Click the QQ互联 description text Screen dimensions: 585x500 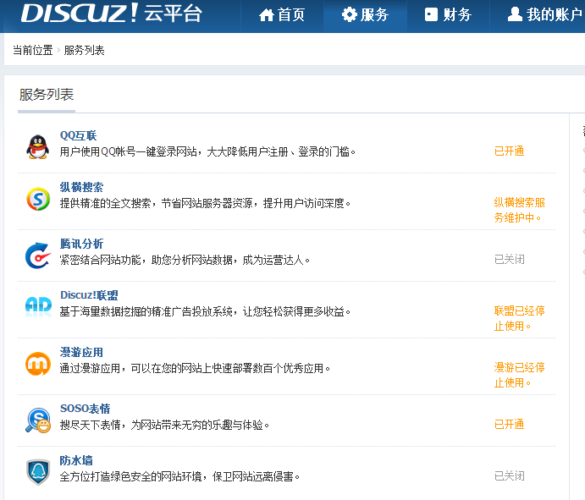[x=207, y=151]
